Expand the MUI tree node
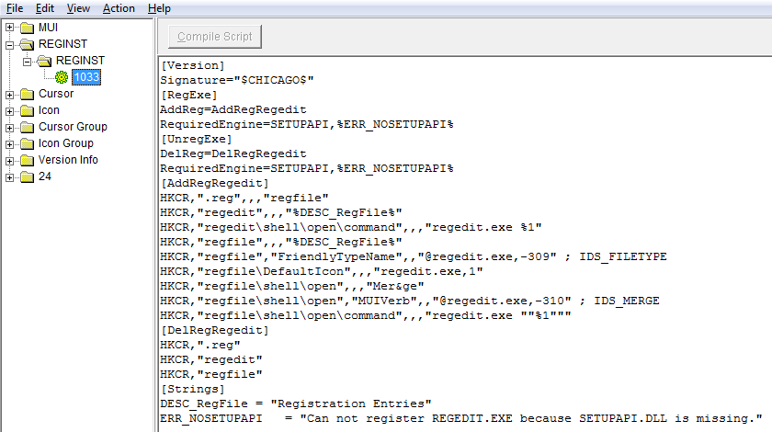This screenshot has width=772, height=432. 10,28
